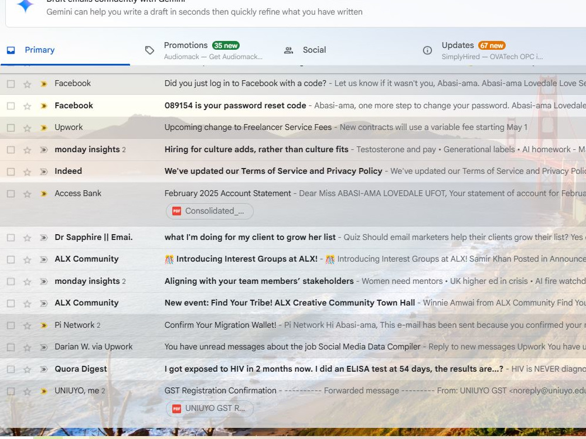The height and width of the screenshot is (439, 586).
Task: Toggle importance marker on Indeed email
Action: (44, 172)
